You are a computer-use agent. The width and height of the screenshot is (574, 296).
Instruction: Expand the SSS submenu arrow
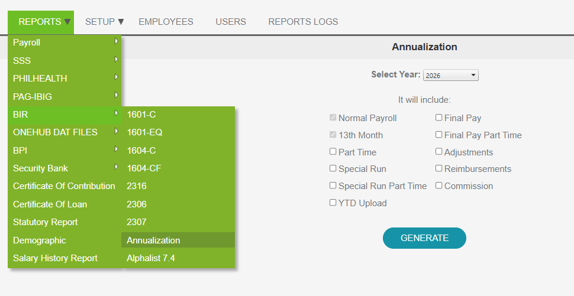(117, 60)
